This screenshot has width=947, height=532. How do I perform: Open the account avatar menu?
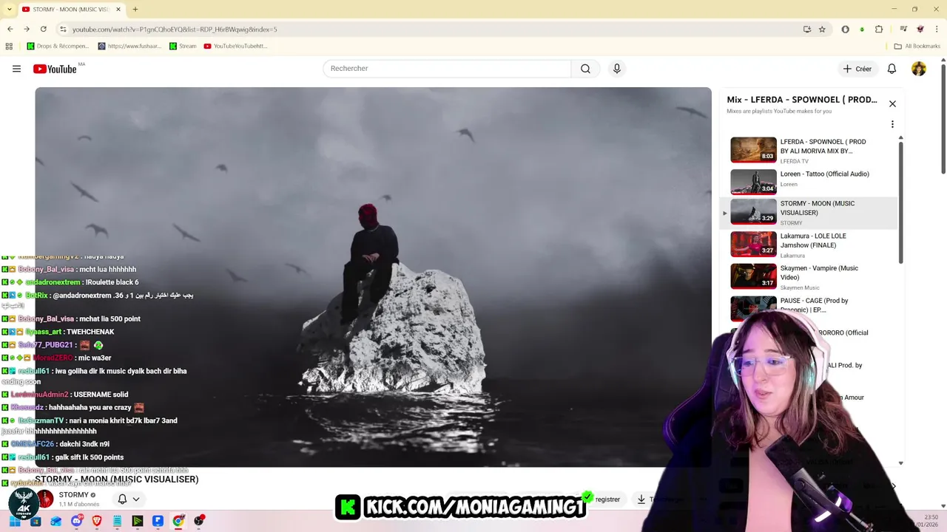919,69
